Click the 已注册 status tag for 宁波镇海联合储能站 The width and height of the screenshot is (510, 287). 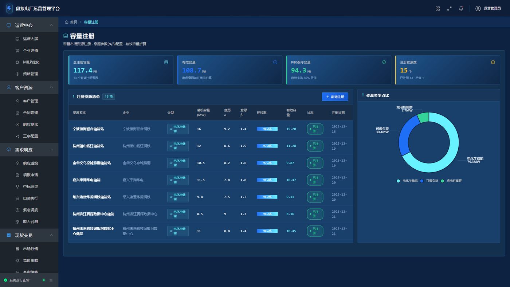point(315,129)
